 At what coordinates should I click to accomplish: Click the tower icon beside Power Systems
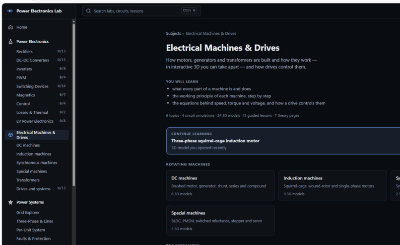10,202
